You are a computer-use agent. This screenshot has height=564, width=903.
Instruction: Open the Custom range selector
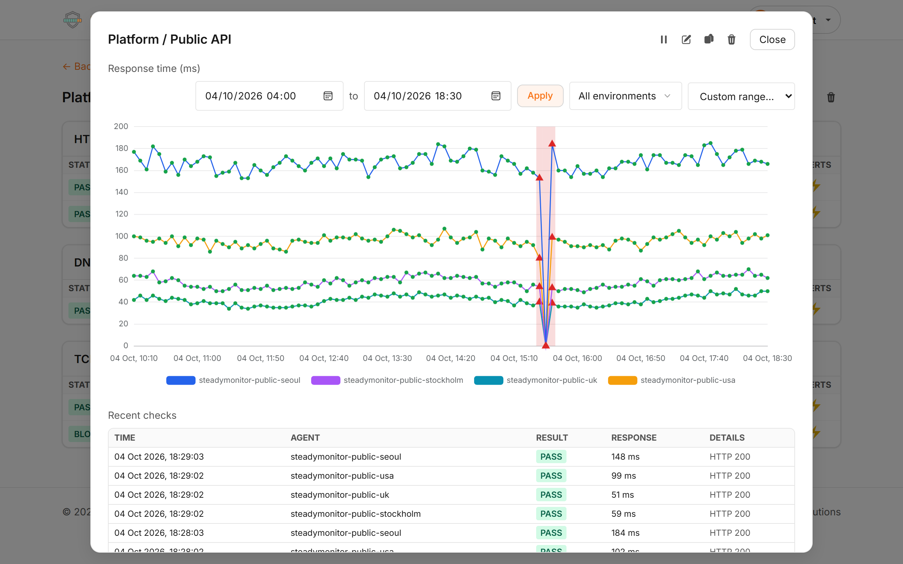click(741, 96)
